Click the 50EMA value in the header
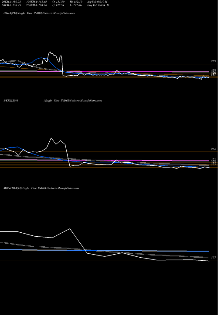Screen dimensions: 218x315 (11, 5)
